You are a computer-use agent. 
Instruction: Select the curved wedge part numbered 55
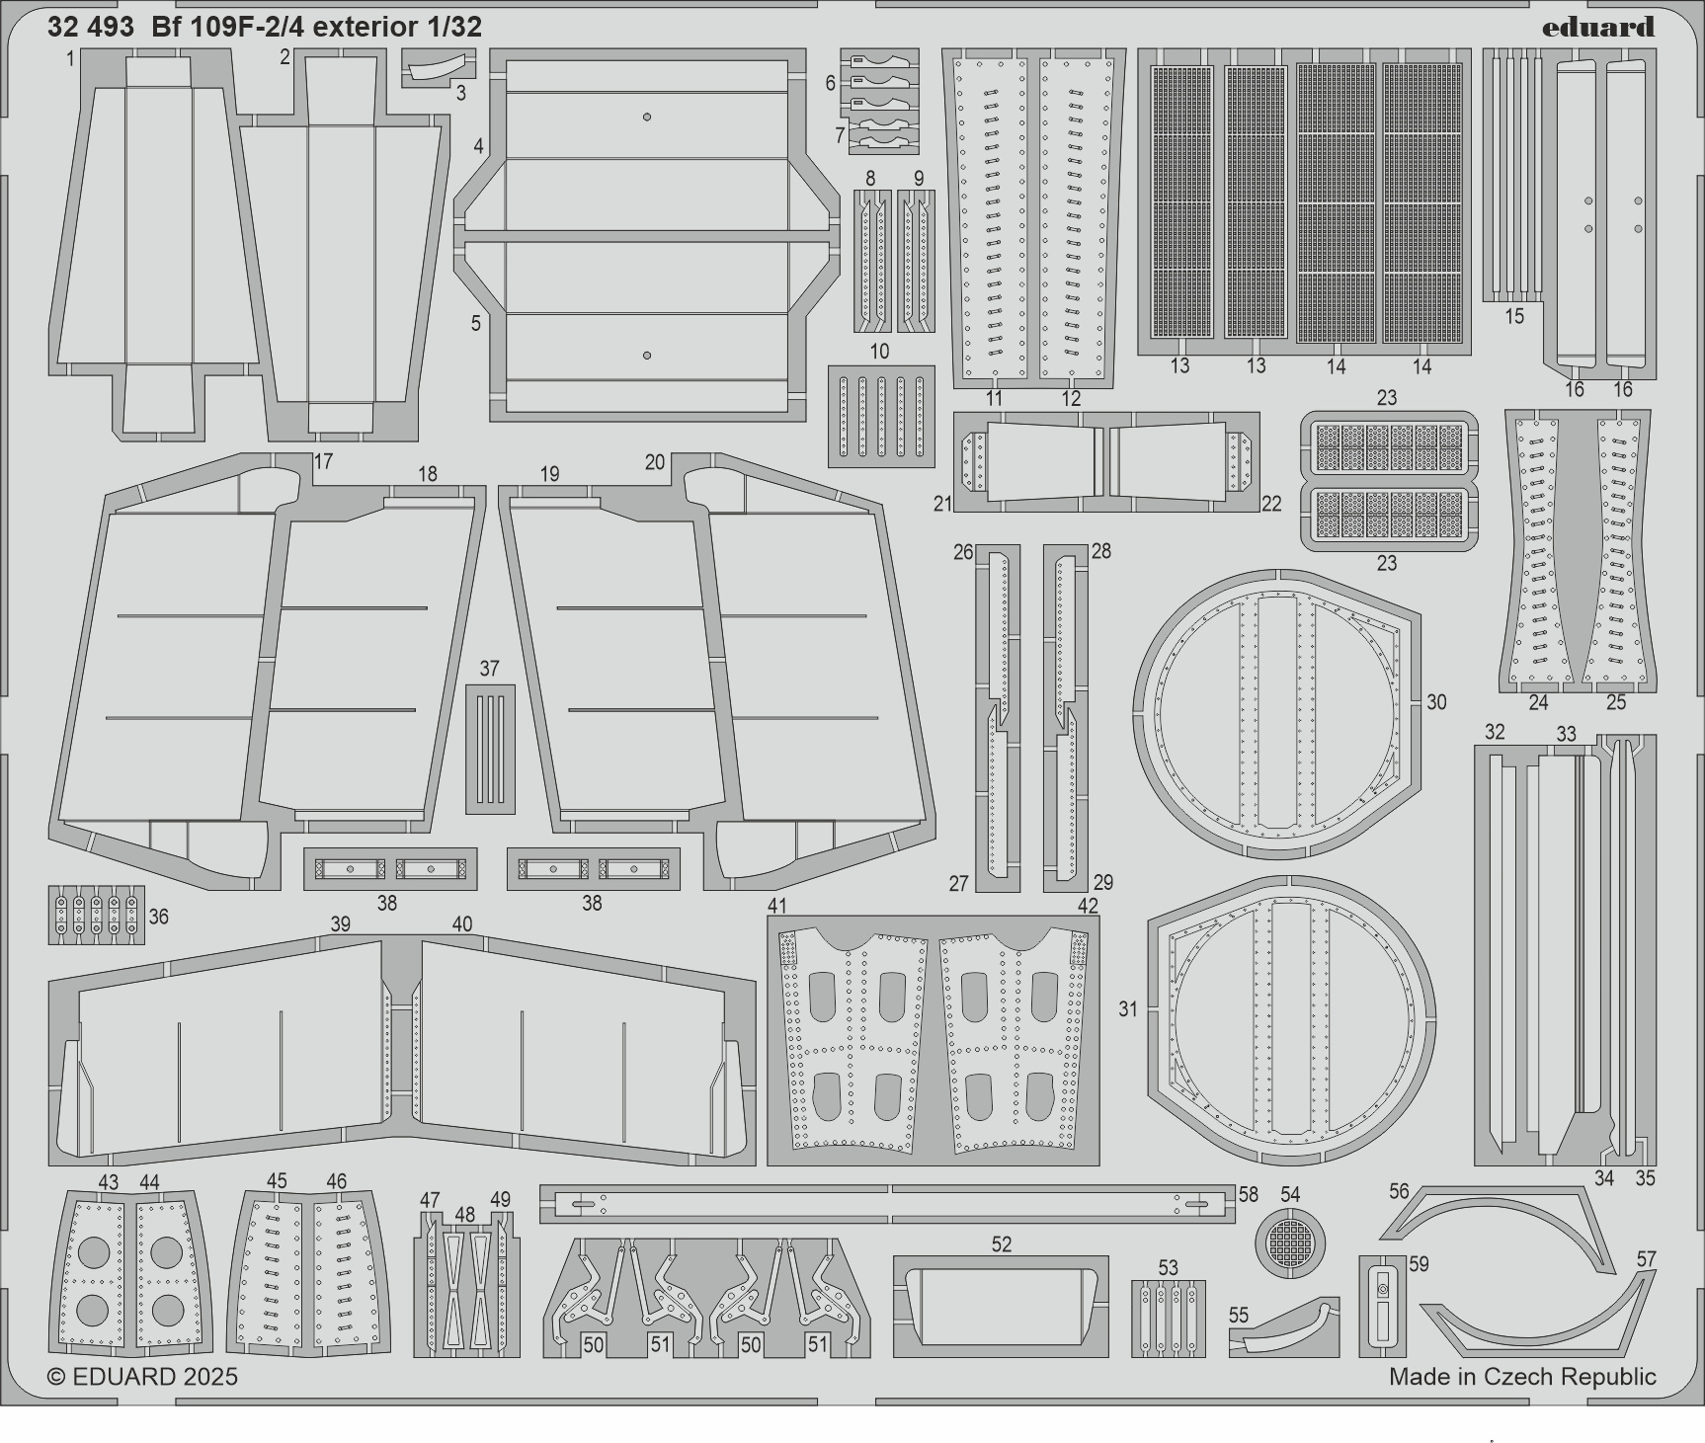(1284, 1327)
